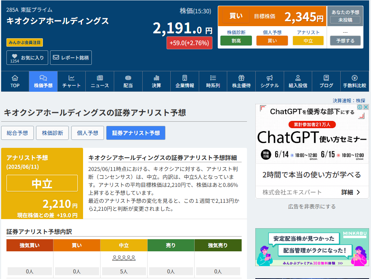The width and height of the screenshot is (371, 279).
Task: Click the 未投稿 status box
Action: [345, 20]
